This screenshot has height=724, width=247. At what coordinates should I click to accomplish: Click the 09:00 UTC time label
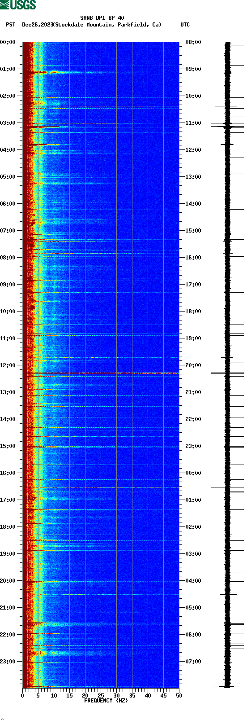(x=193, y=69)
